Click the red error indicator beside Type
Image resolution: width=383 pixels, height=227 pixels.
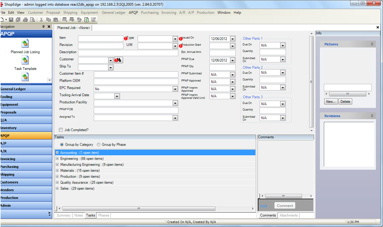(x=126, y=39)
